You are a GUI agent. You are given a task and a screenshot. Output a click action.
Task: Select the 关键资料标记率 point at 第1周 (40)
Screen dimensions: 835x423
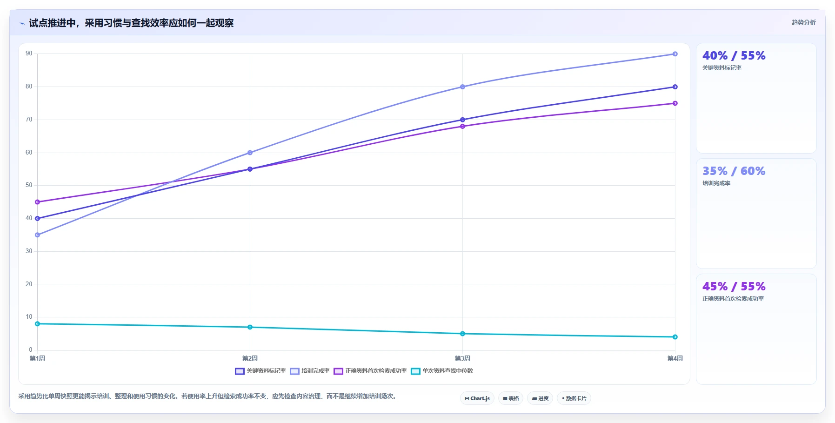[37, 218]
